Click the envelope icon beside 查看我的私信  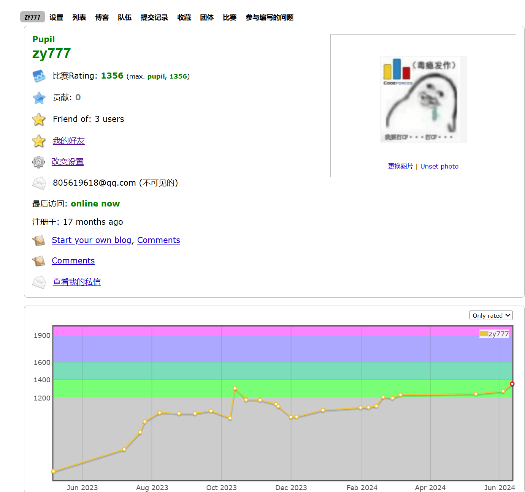pos(39,282)
